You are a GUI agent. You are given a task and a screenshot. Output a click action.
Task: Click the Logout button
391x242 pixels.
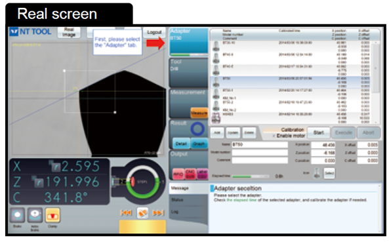154,32
